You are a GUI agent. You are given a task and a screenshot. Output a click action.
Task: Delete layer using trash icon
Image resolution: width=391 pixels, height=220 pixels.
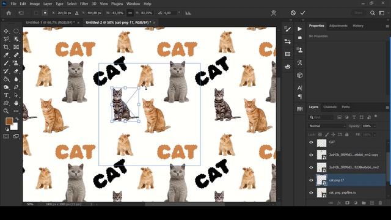click(380, 203)
